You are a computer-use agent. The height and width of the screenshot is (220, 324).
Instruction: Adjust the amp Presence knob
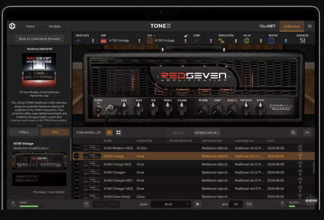click(246, 109)
